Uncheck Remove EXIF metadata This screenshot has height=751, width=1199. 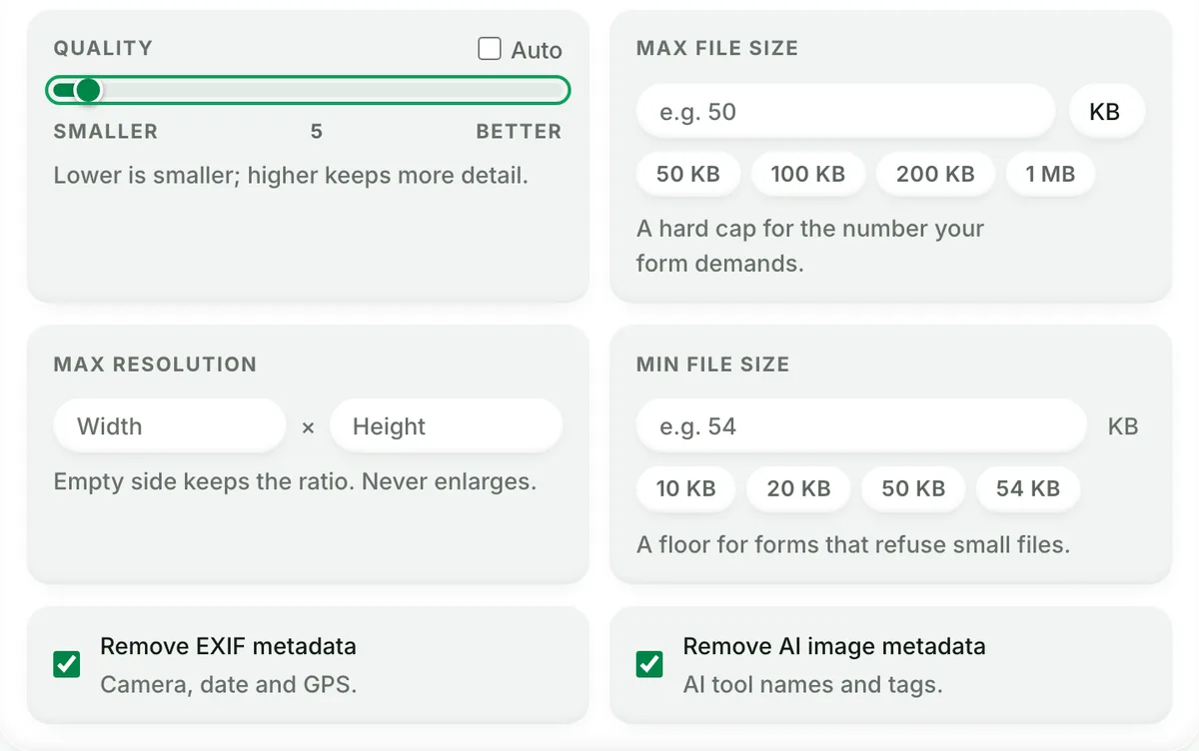pos(67,664)
